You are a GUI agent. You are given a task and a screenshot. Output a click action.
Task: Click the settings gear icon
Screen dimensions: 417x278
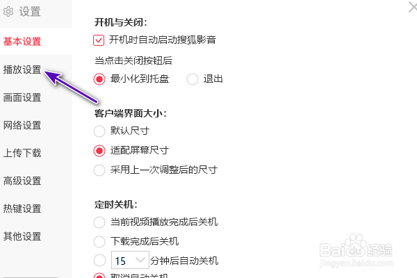tap(9, 11)
